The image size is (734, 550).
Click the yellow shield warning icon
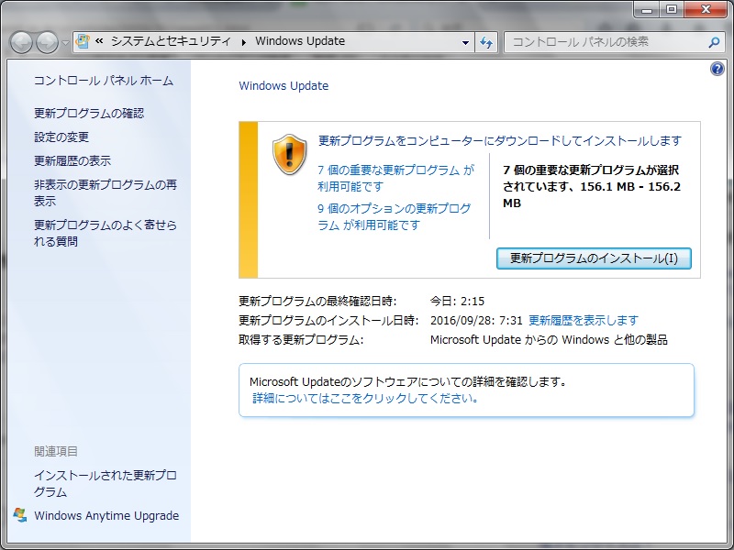[289, 154]
